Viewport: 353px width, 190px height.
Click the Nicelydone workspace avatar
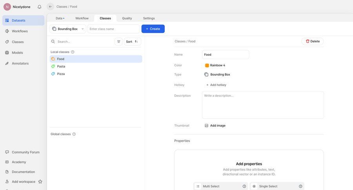7,7
